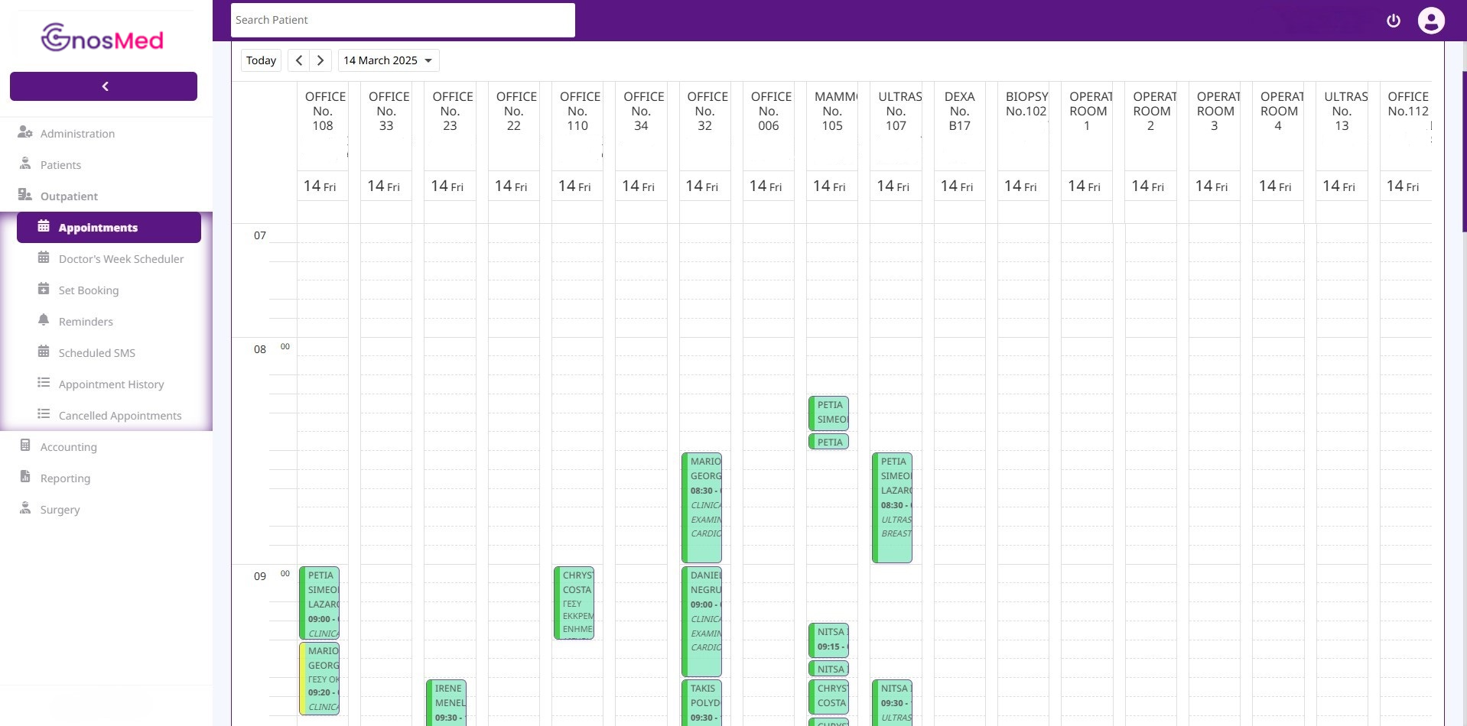Go to the next day arrow
The height and width of the screenshot is (726, 1467).
pyautogui.click(x=320, y=60)
